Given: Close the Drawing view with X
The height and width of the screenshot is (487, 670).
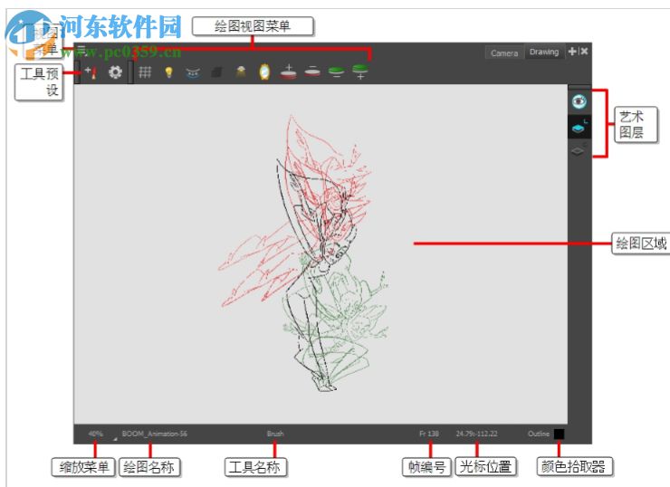Looking at the screenshot, I should 584,52.
